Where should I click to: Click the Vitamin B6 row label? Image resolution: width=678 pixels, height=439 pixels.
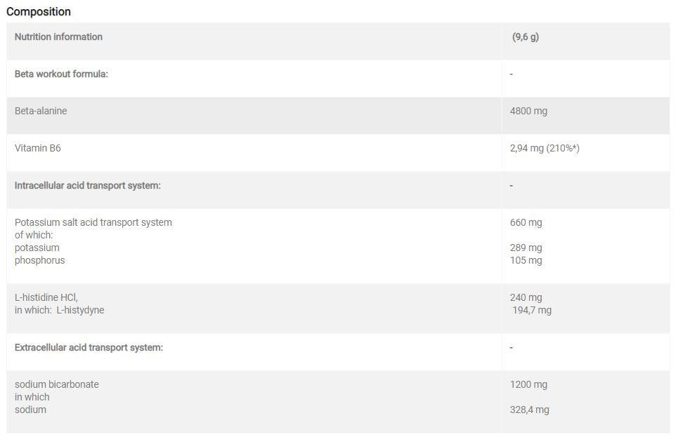37,149
